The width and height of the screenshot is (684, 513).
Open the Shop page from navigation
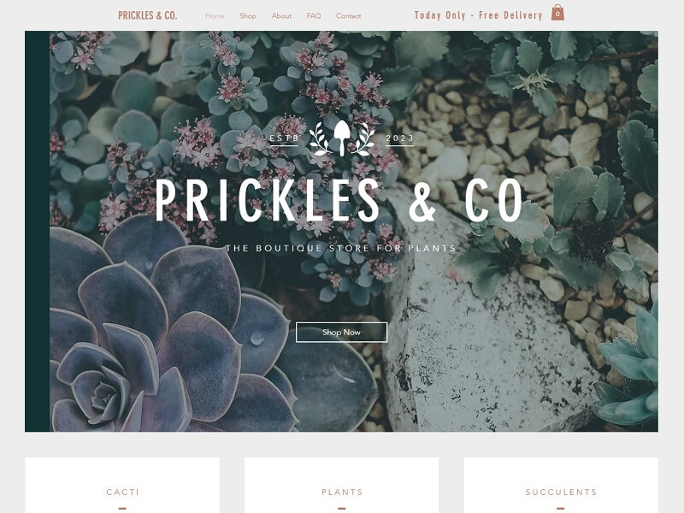point(248,15)
